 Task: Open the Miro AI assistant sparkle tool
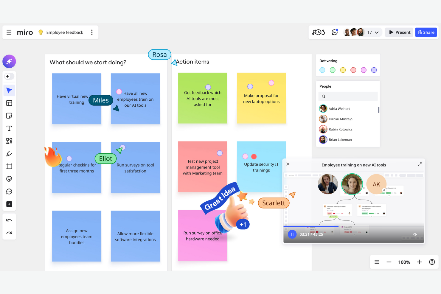9,61
